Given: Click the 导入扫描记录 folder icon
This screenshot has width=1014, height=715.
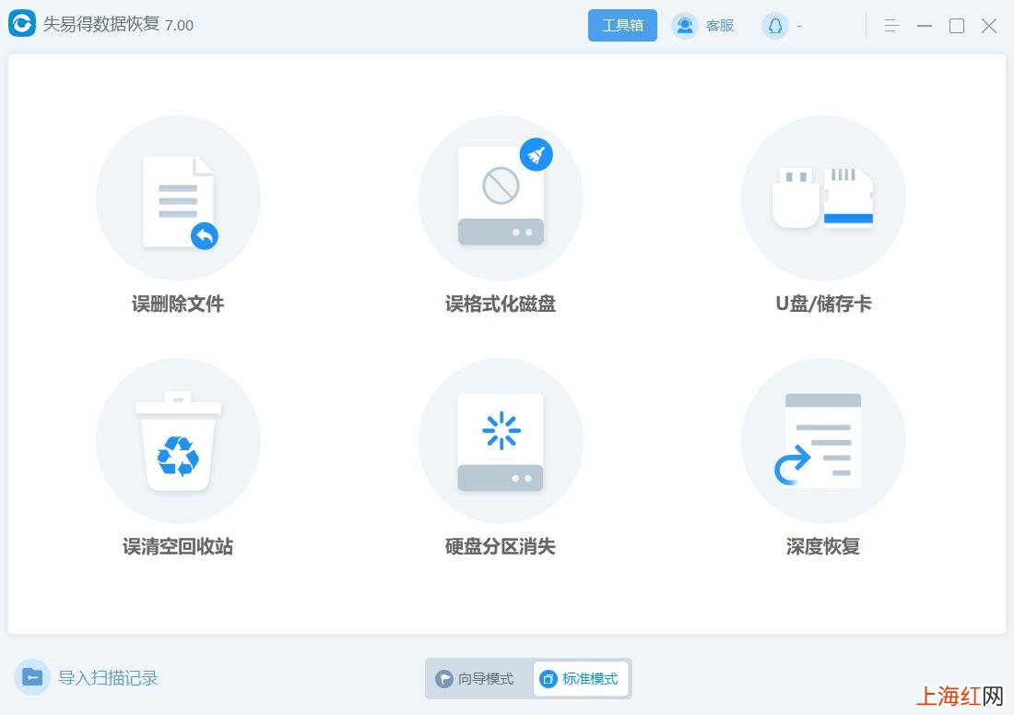Looking at the screenshot, I should pyautogui.click(x=32, y=677).
